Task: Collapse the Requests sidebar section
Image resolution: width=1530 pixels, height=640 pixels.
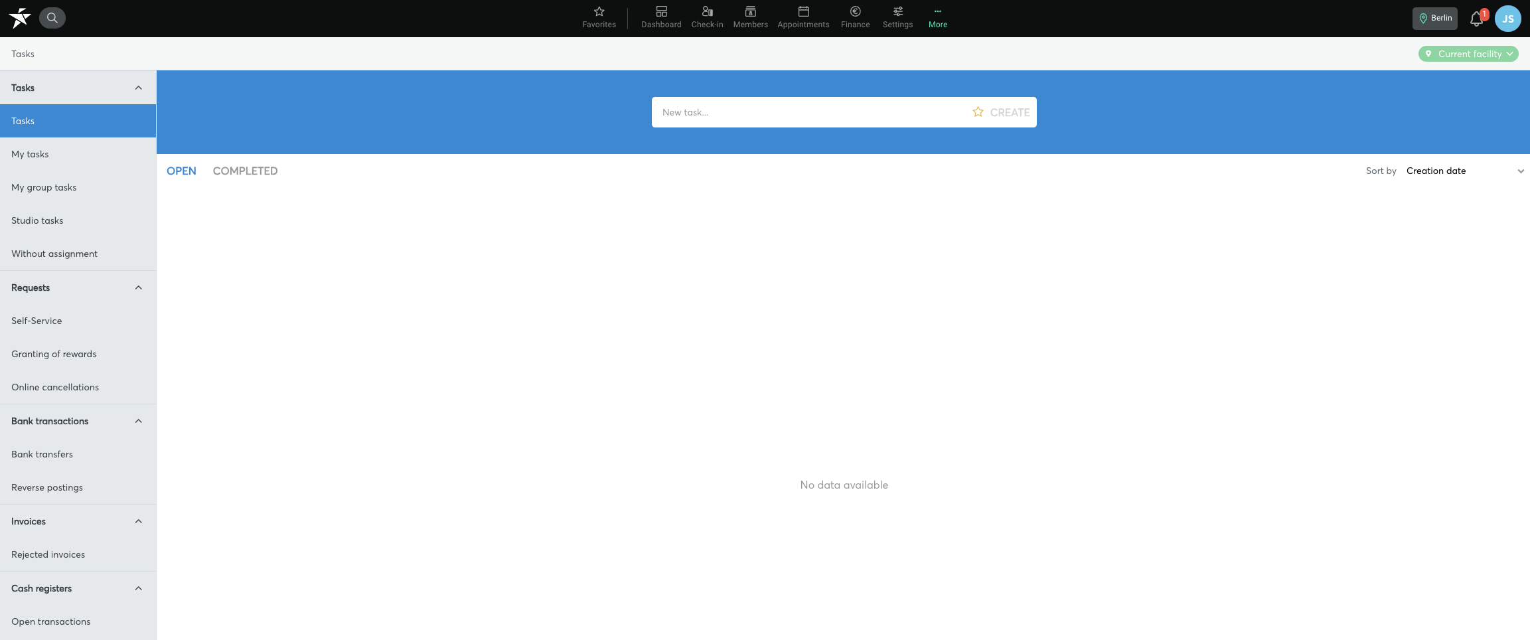Action: pyautogui.click(x=138, y=287)
